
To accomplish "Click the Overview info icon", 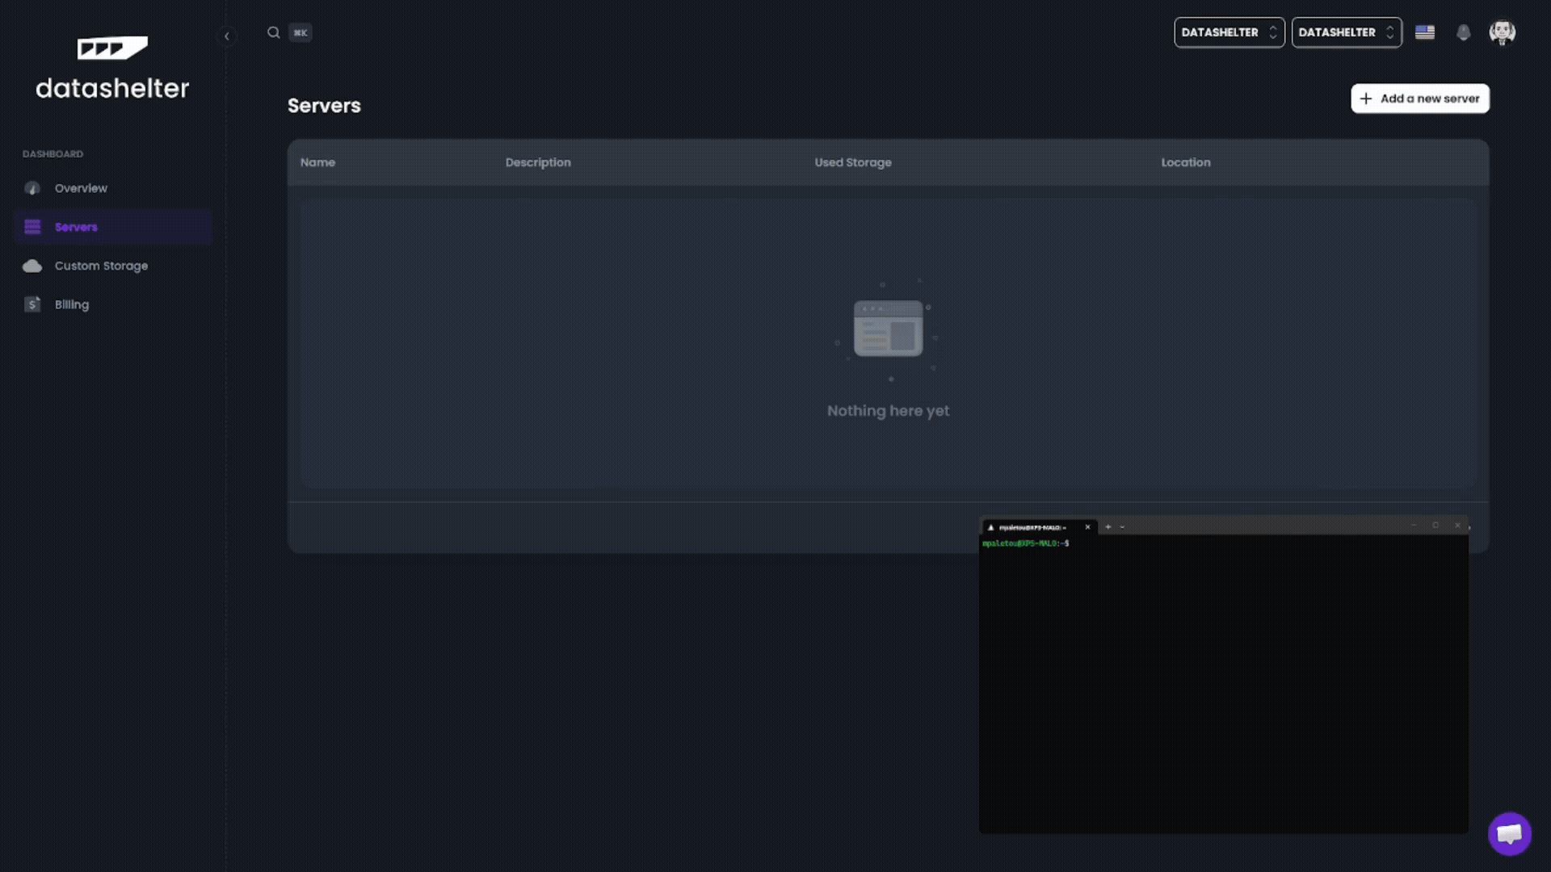I will pyautogui.click(x=32, y=188).
